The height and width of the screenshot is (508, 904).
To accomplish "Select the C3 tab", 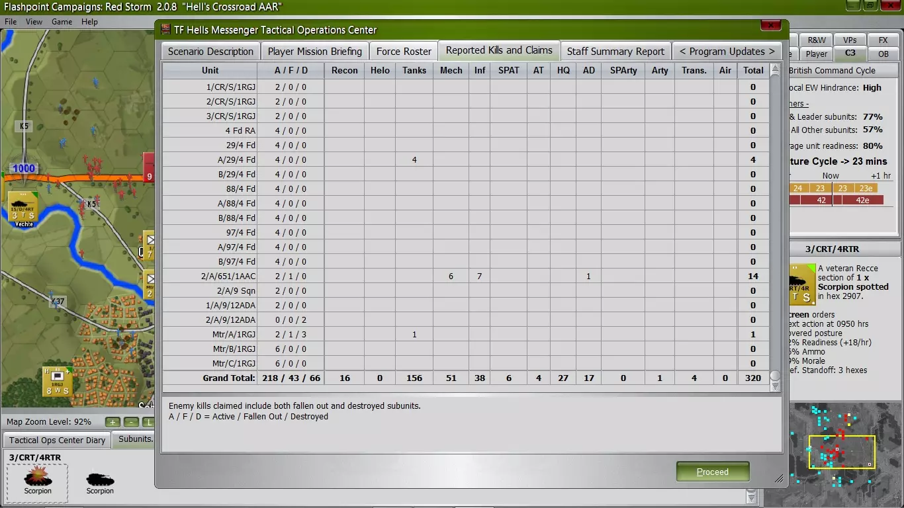I will [x=850, y=54].
